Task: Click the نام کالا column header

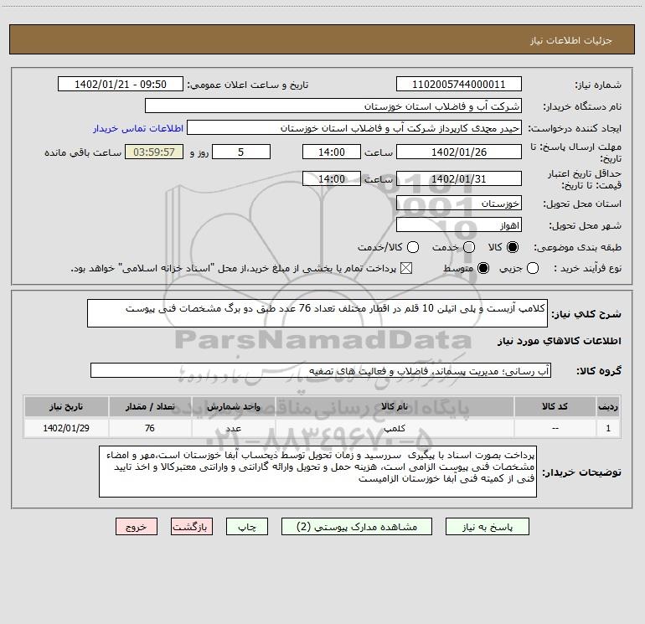Action: 395,406
